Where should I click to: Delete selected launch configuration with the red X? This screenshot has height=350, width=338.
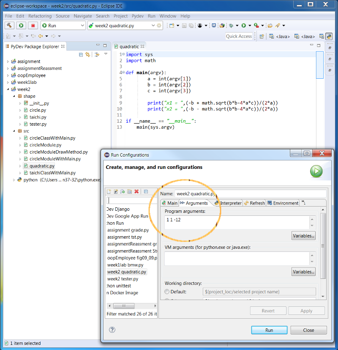(x=136, y=192)
